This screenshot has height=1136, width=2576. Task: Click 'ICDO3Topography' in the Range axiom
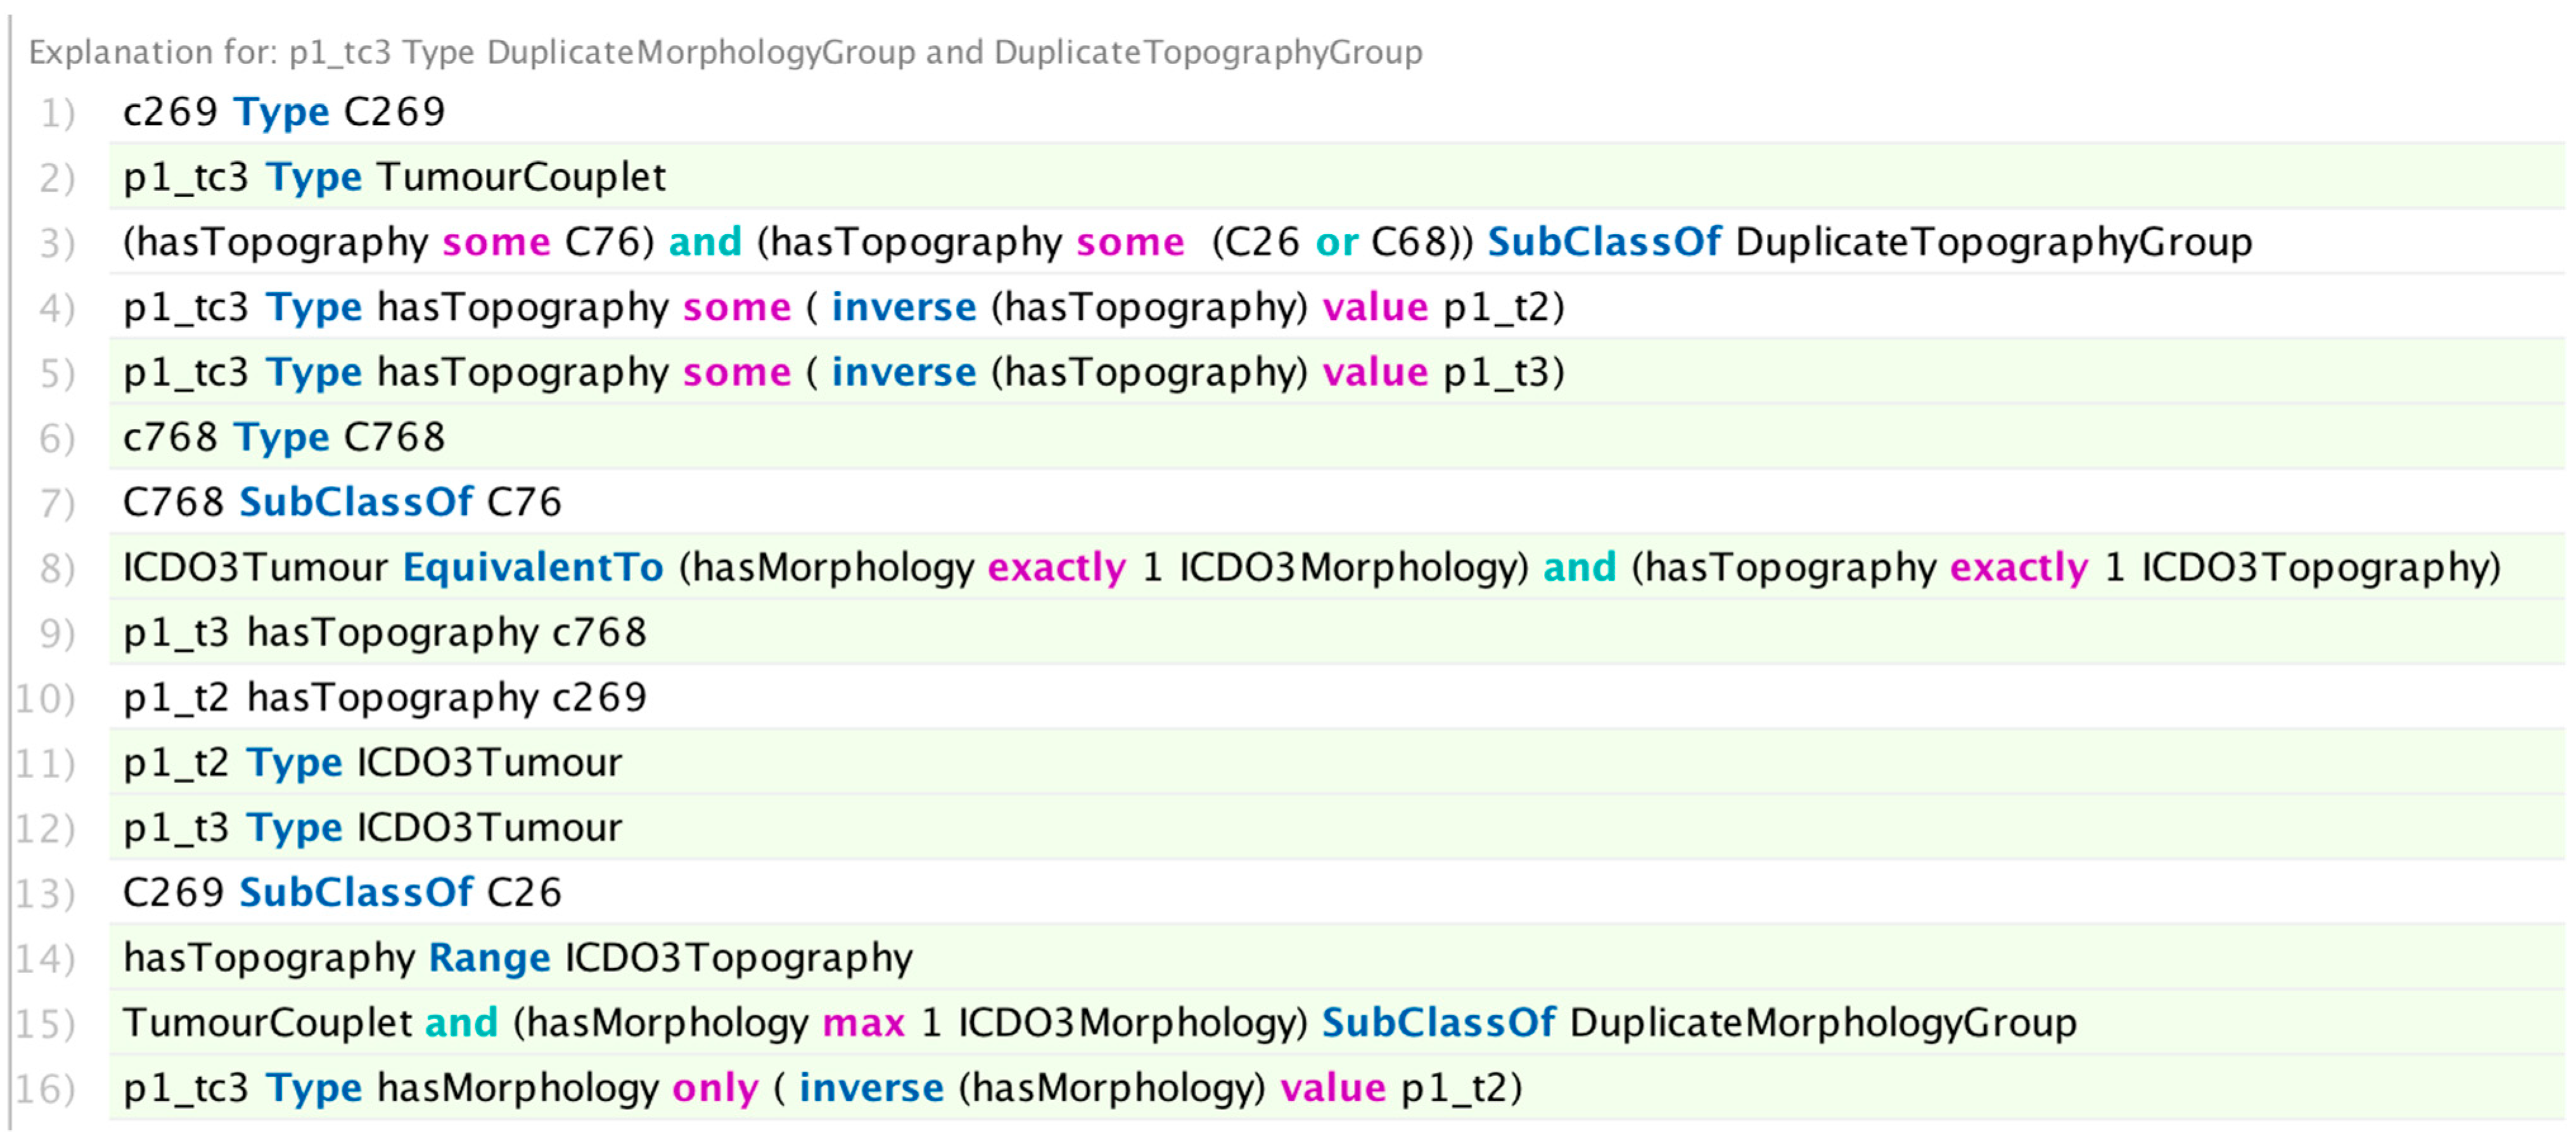click(739, 958)
